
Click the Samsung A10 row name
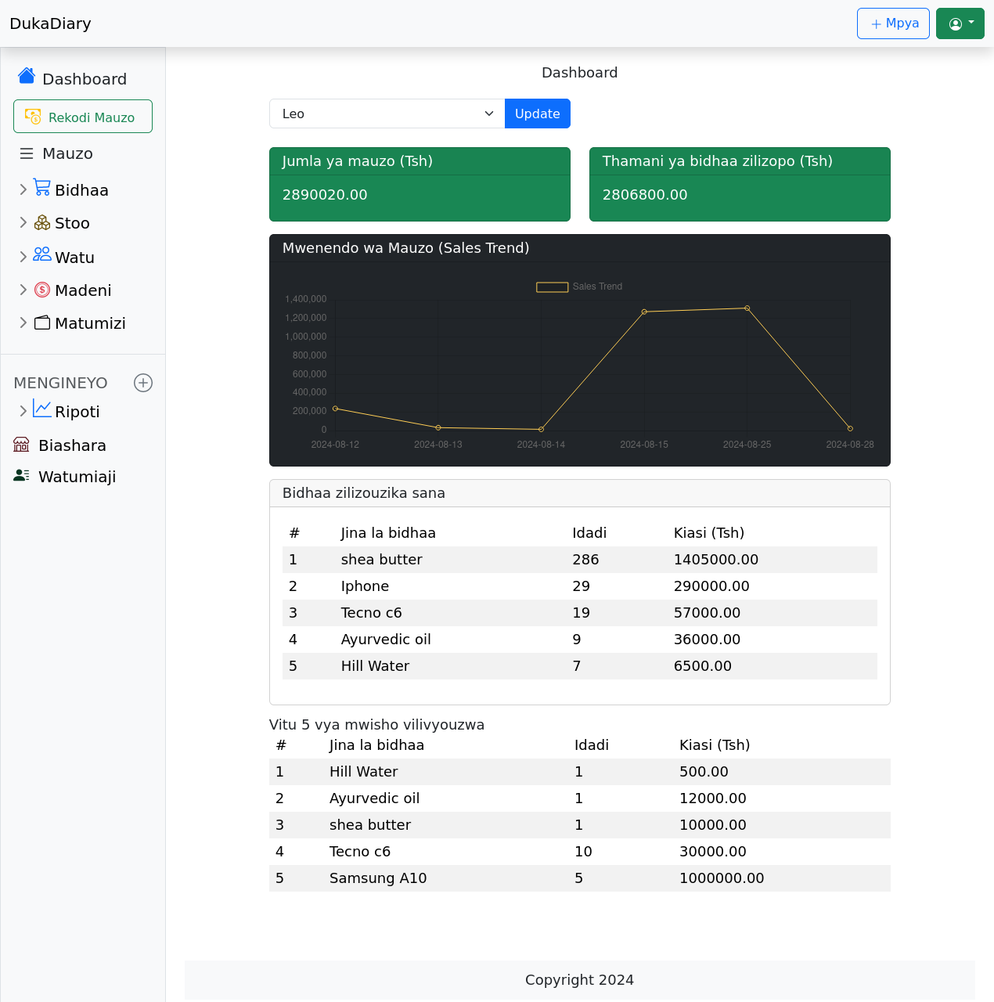tap(378, 878)
